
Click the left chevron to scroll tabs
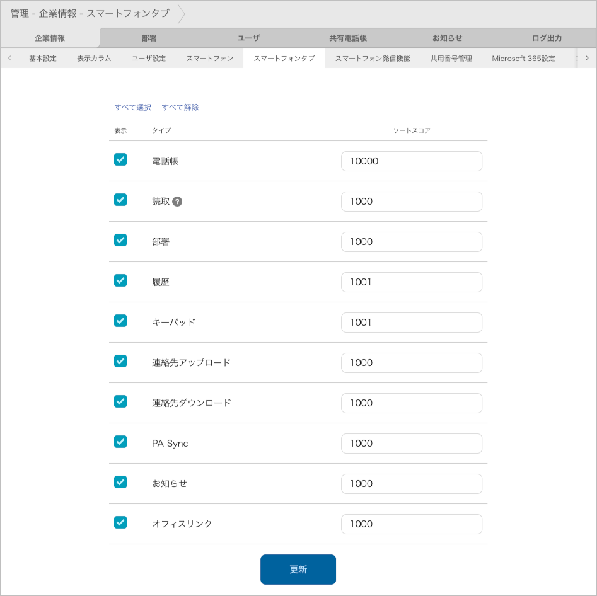tap(9, 57)
